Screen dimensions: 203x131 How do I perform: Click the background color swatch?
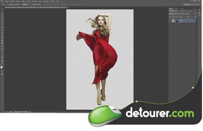click(3, 68)
